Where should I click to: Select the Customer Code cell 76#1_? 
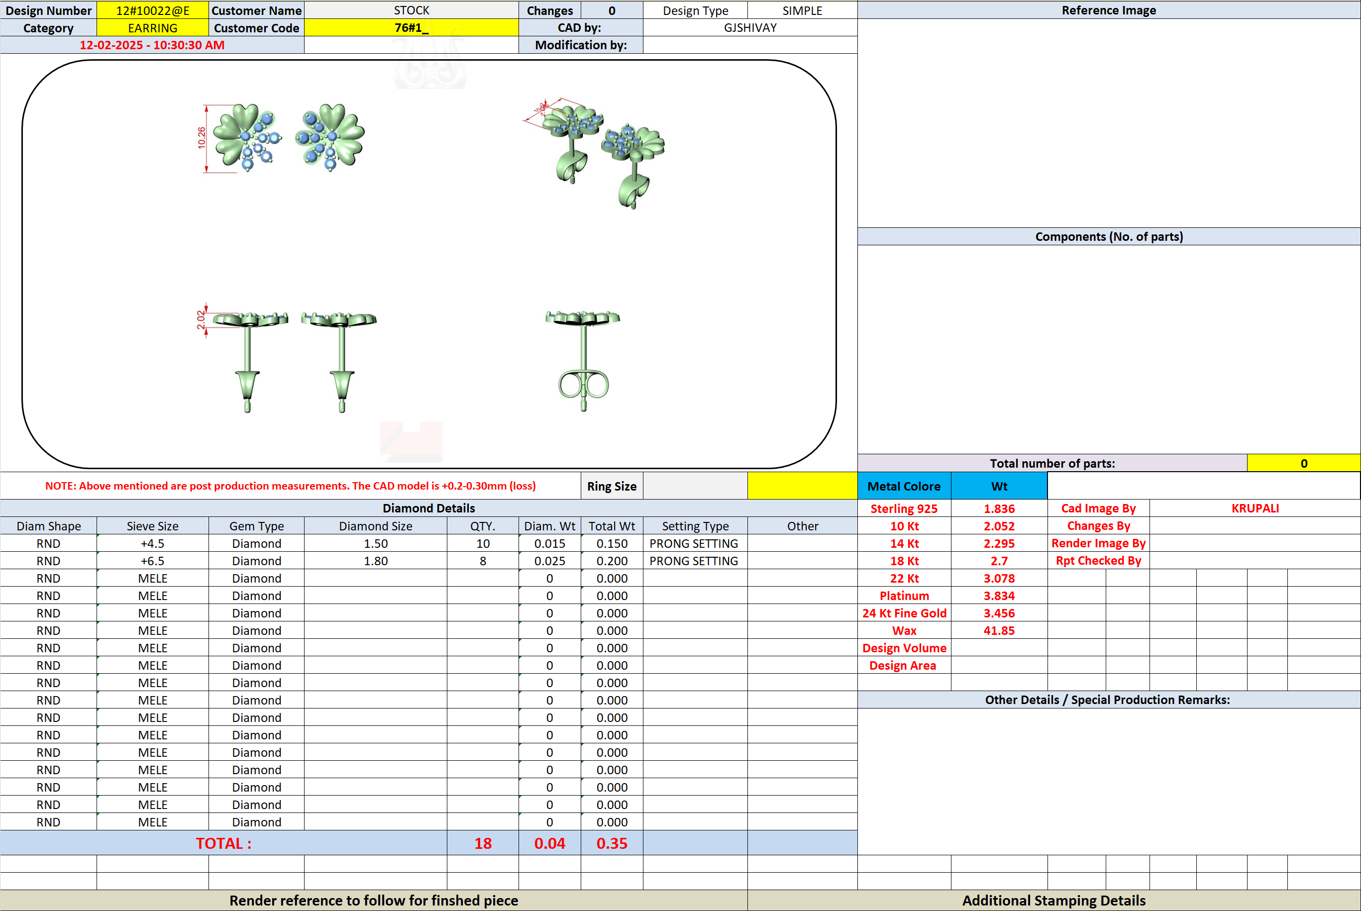pos(412,28)
